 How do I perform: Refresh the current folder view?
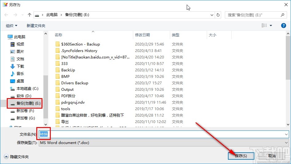point(218,15)
